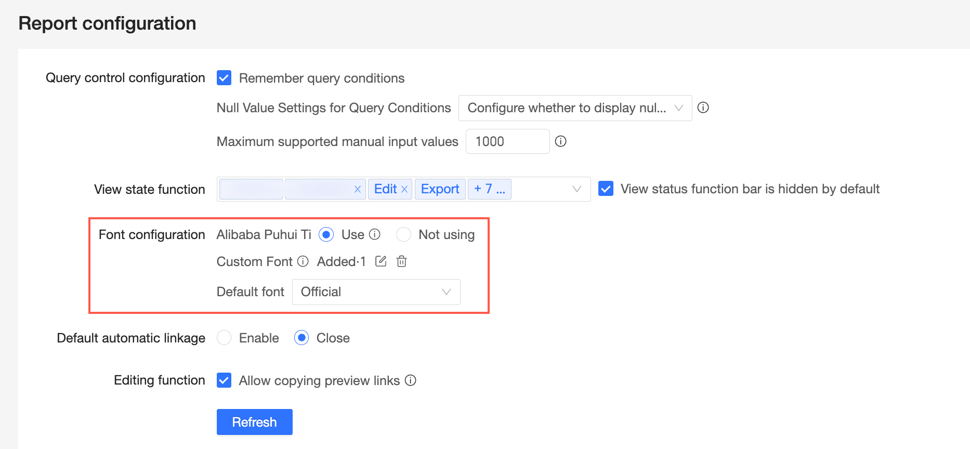This screenshot has height=449, width=970.
Task: Select Use for Alibaba Puhui Ti font
Action: click(x=326, y=234)
